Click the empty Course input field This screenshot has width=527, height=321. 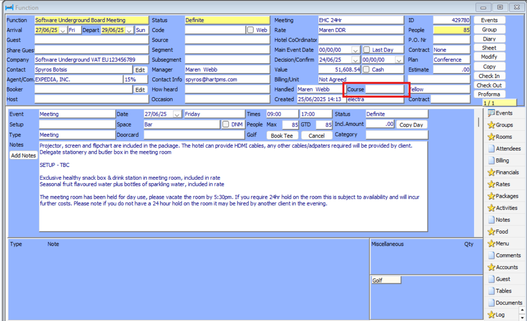(x=385, y=89)
